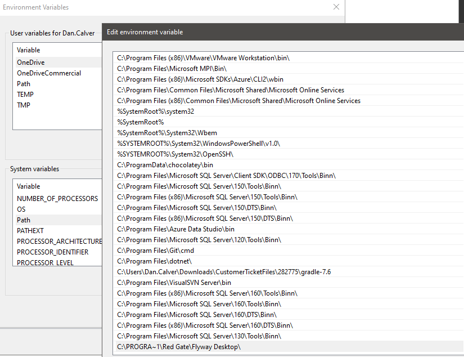Select Path in user variables list
464x357 pixels.
[x=57, y=83]
